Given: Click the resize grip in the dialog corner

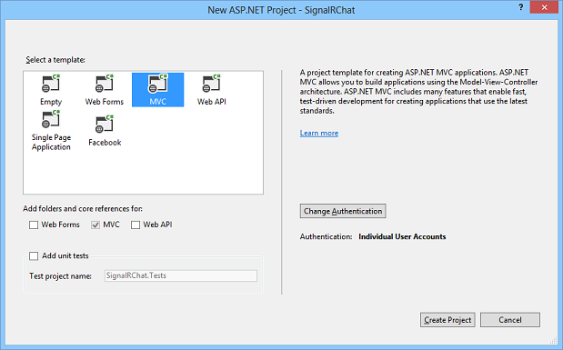Looking at the screenshot, I should tap(553, 340).
